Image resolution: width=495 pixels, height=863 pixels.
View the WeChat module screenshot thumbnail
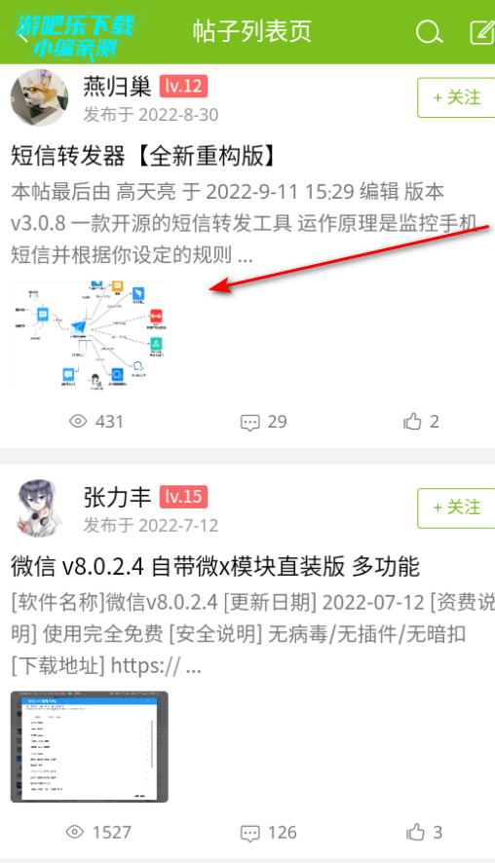pyautogui.click(x=90, y=747)
